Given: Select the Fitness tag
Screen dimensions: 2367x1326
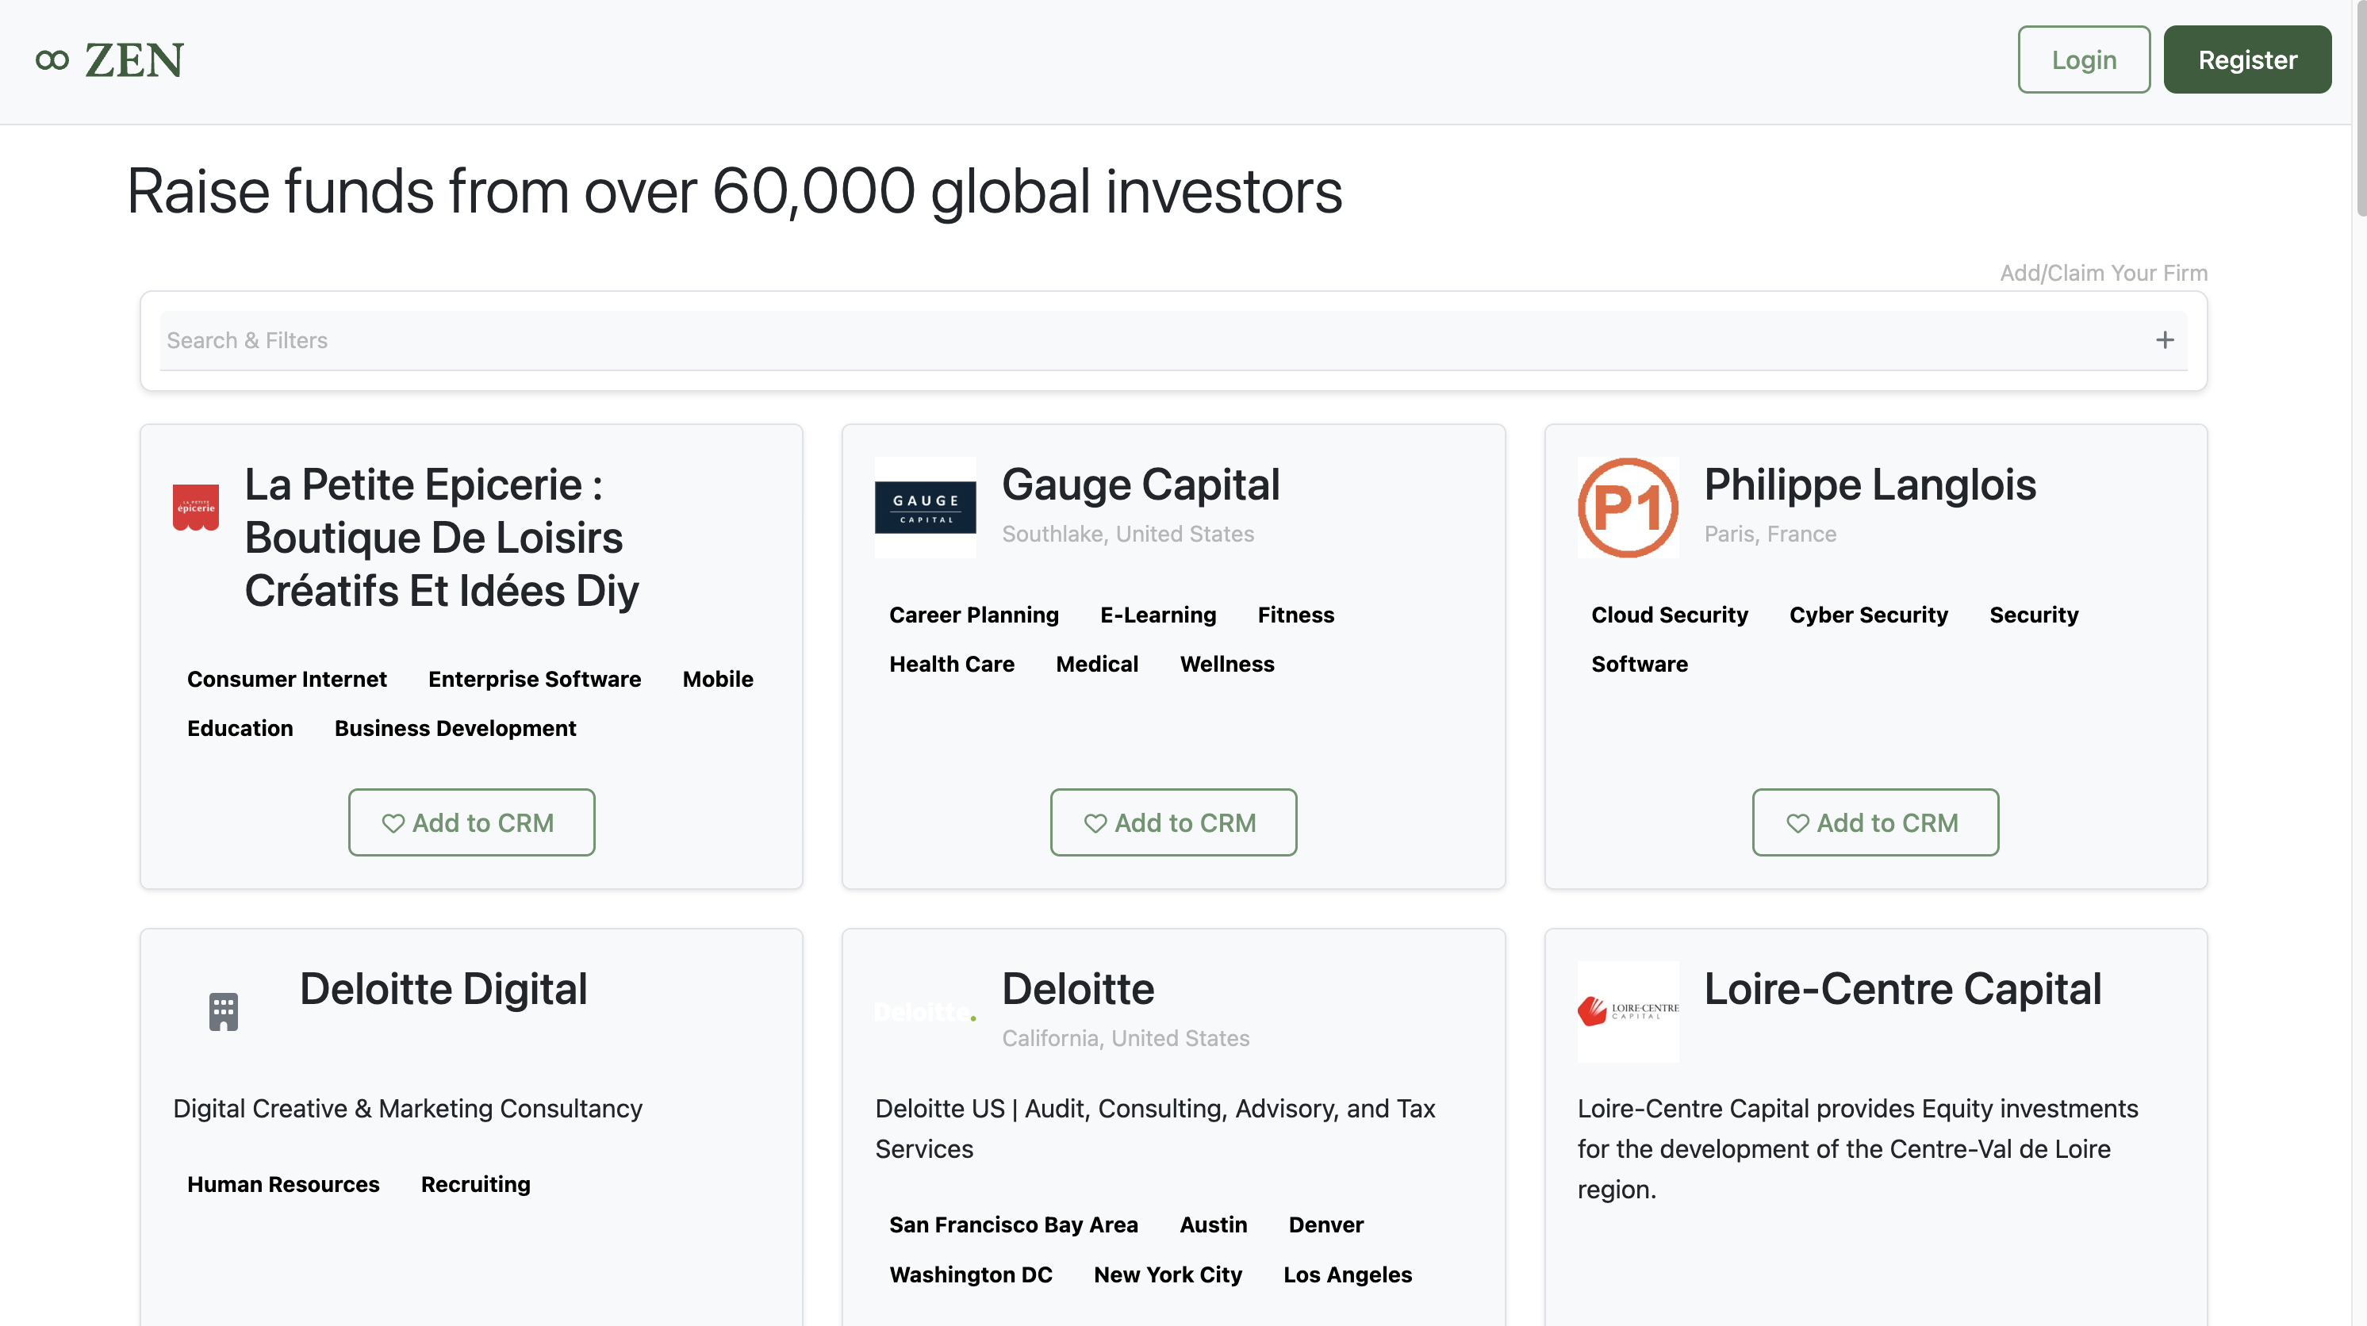Looking at the screenshot, I should (1295, 615).
